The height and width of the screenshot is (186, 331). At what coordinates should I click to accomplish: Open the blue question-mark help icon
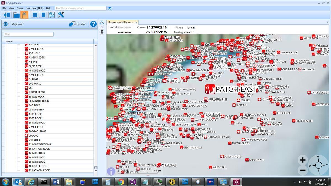(94, 24)
